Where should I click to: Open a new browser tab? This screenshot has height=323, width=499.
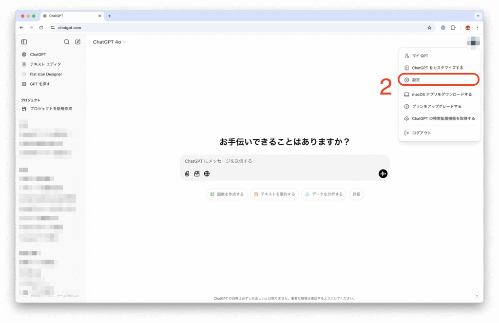[110, 16]
